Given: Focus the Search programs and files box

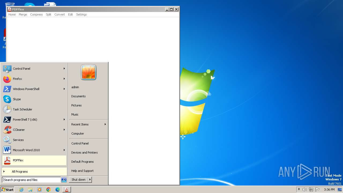Looking at the screenshot, I should [x=32, y=180].
